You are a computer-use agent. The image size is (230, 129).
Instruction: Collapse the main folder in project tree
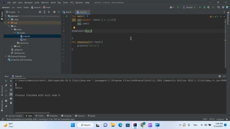click(x=12, y=29)
